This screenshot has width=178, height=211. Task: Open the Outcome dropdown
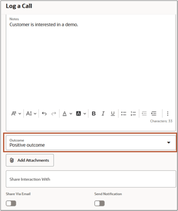coord(91,143)
